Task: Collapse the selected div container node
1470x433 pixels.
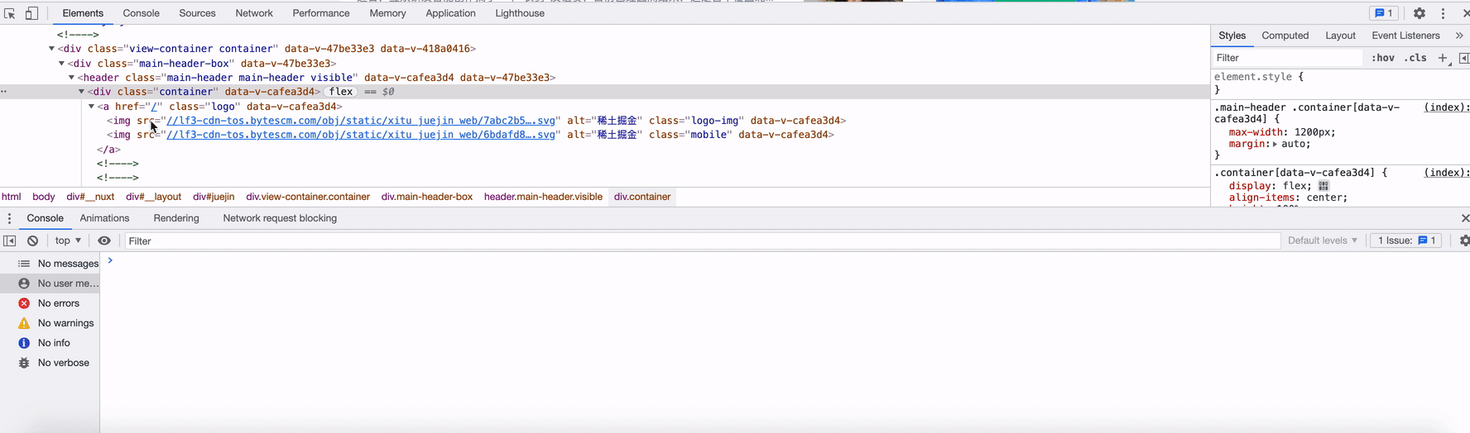Action: [x=81, y=92]
